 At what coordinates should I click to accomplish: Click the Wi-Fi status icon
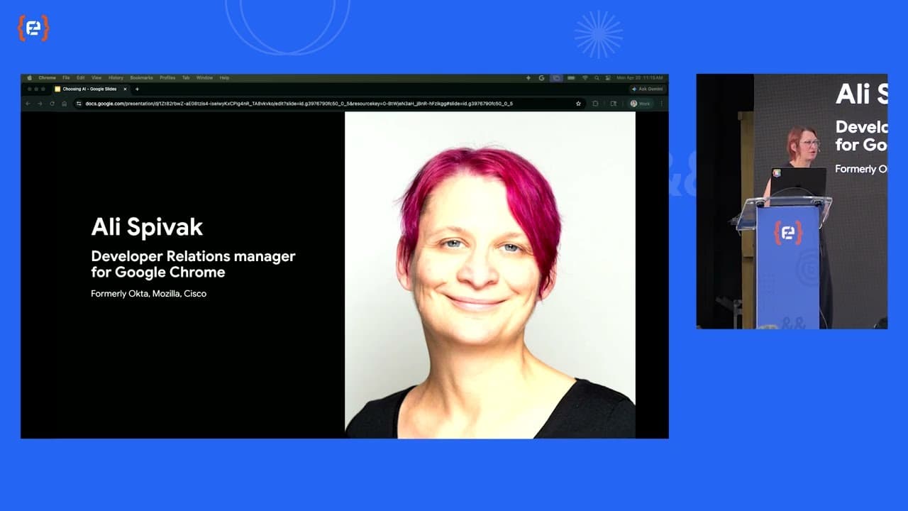585,78
